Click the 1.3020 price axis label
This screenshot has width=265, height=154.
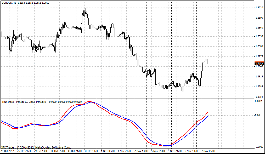click(x=259, y=8)
